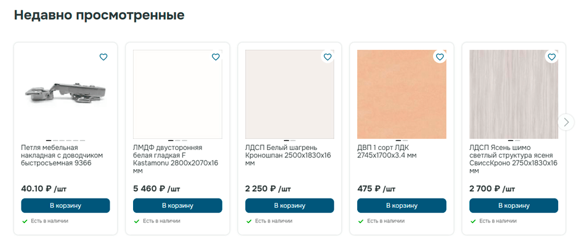Open ЛДСП Ясень шимо светлый title link
Image resolution: width=579 pixels, height=249 pixels.
point(512,159)
